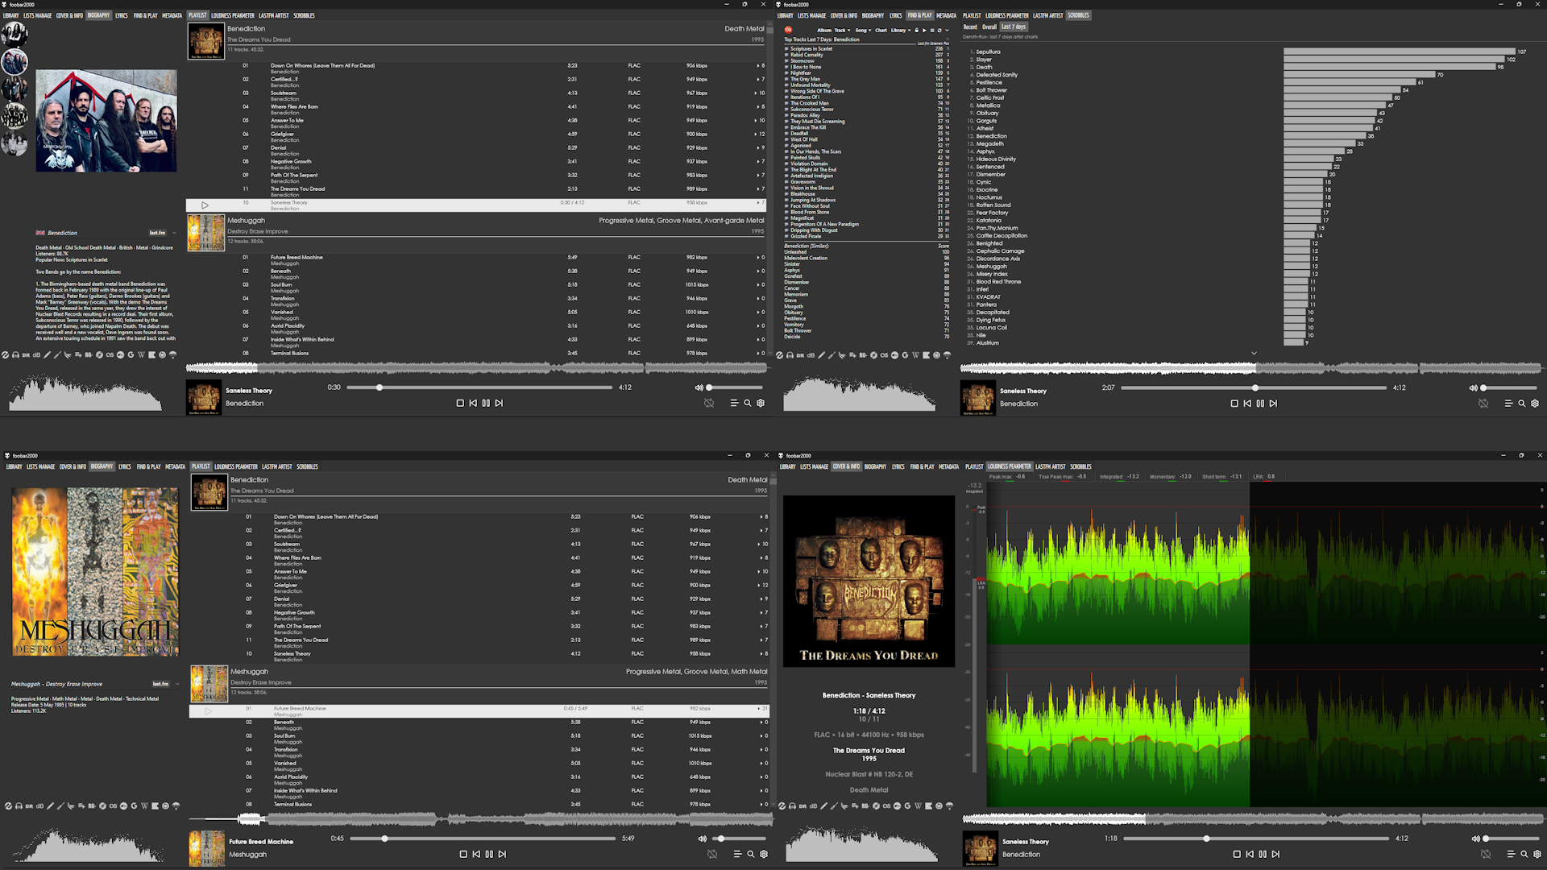The height and width of the screenshot is (870, 1547).
Task: Toggle the lock icon in the Find & Play toolbar
Action: (916, 30)
